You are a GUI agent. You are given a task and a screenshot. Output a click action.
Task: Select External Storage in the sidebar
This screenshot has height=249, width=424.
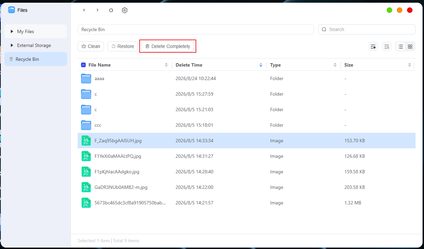36,45
